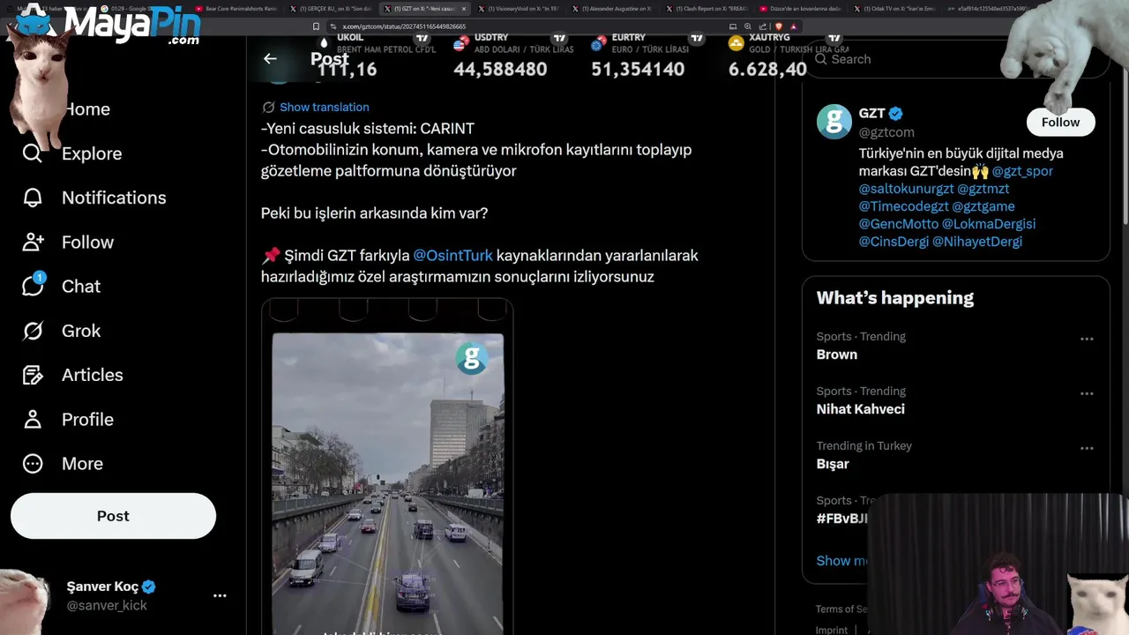Click the bookmark icon left of address bar

pyautogui.click(x=316, y=26)
